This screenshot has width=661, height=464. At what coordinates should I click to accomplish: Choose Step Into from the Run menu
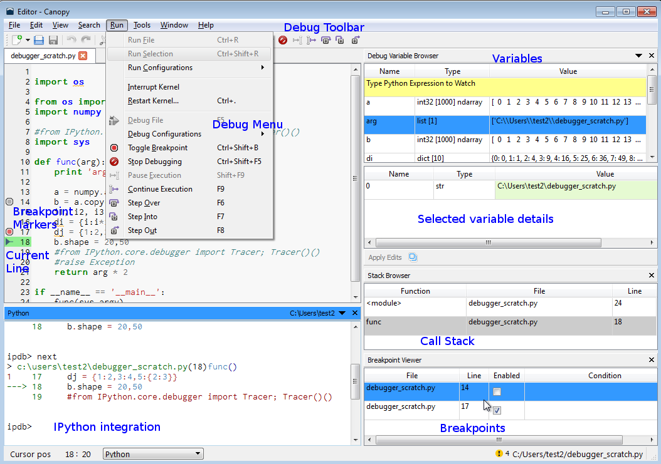[x=142, y=217]
